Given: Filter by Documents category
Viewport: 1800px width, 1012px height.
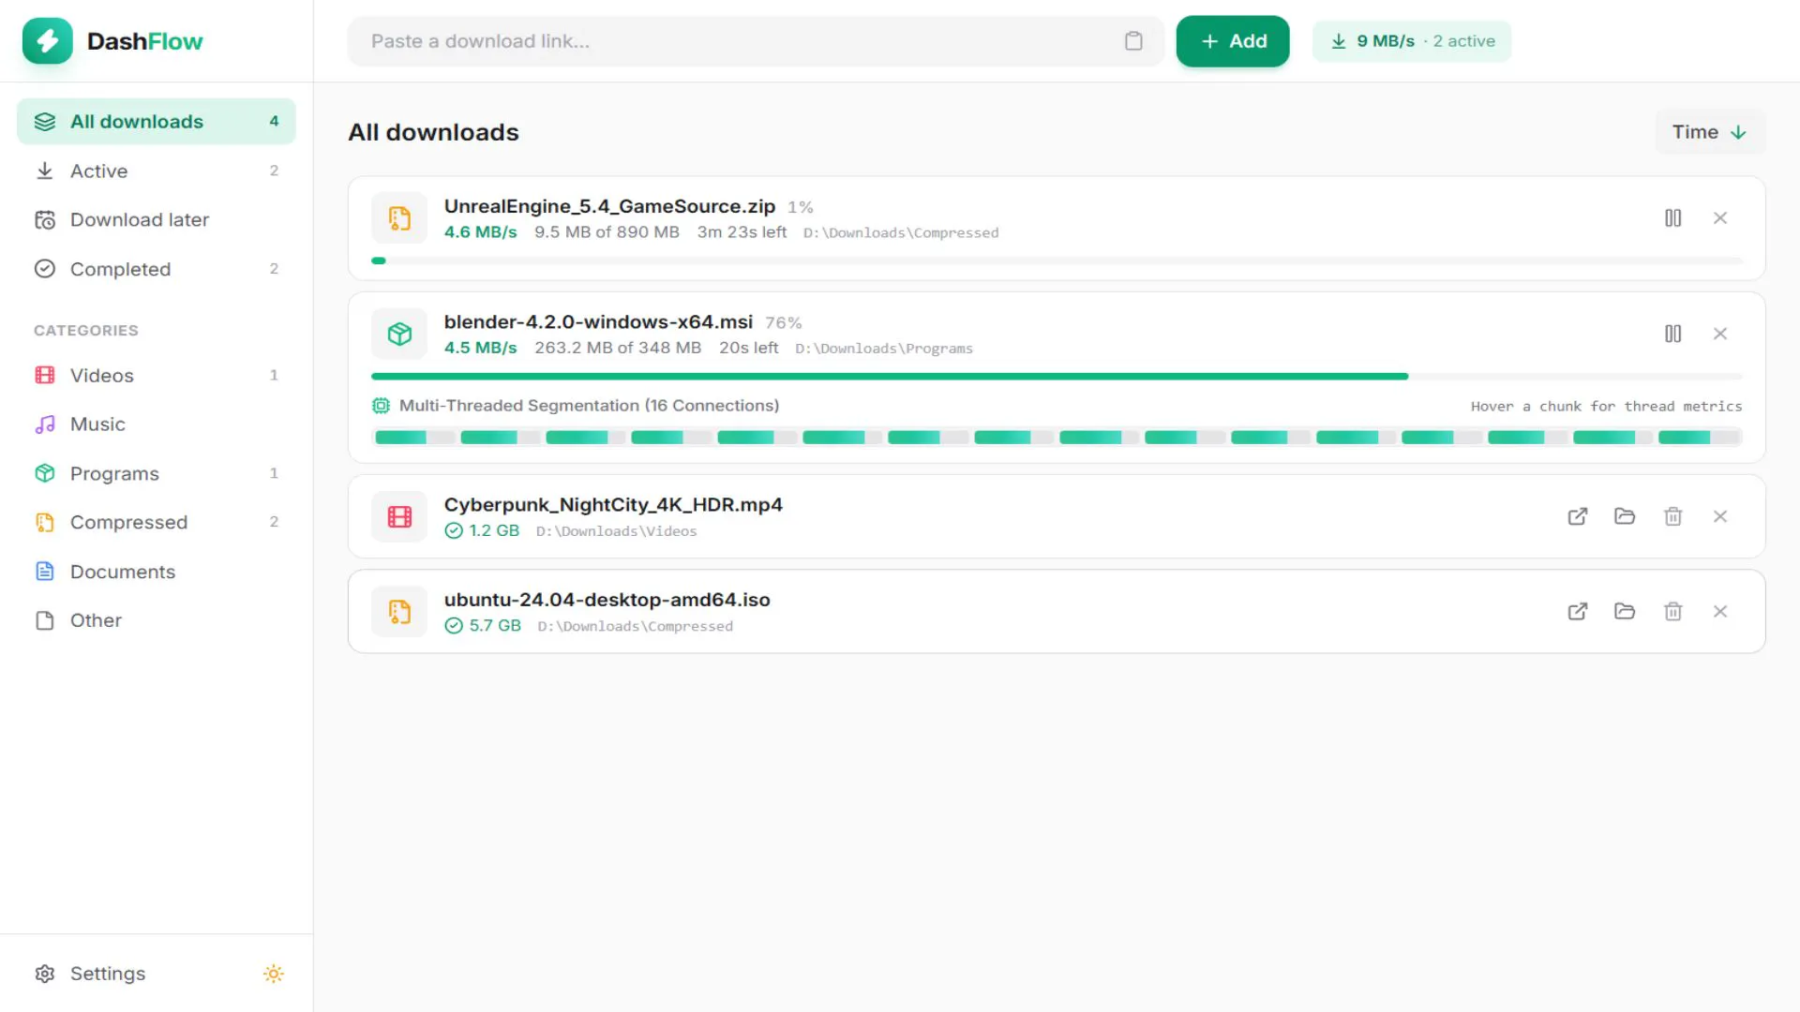Looking at the screenshot, I should (x=157, y=572).
